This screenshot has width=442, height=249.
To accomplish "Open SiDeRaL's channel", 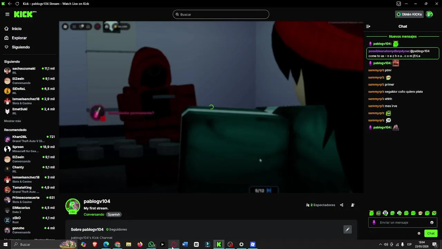I will tap(29, 91).
